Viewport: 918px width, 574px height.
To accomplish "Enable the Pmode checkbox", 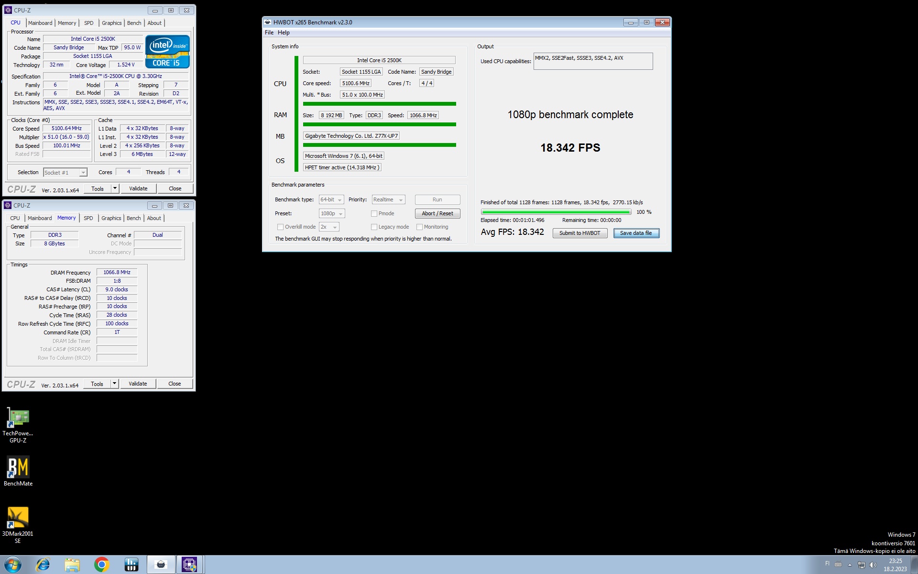I will (x=374, y=213).
